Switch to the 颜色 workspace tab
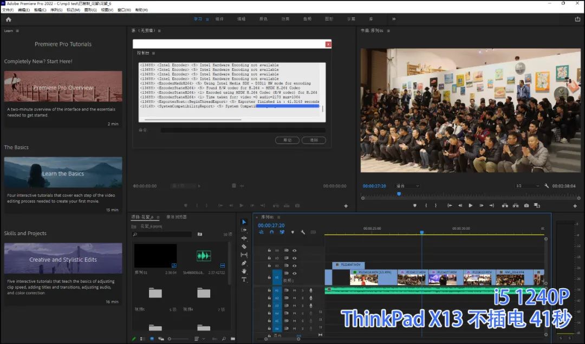The image size is (585, 344). click(x=263, y=19)
